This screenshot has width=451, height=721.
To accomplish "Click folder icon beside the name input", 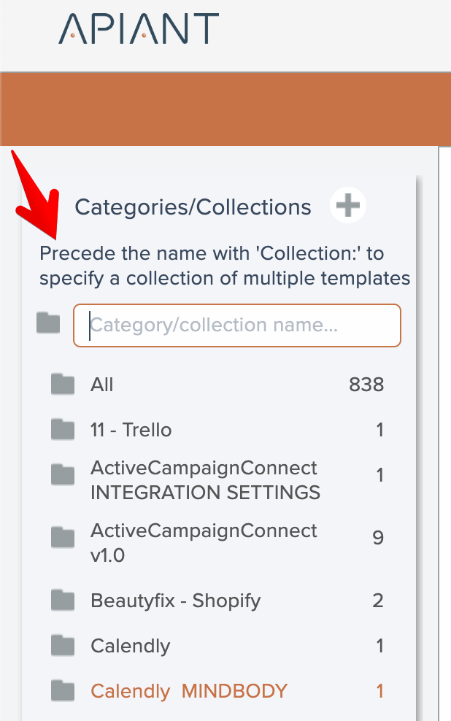I will [48, 322].
